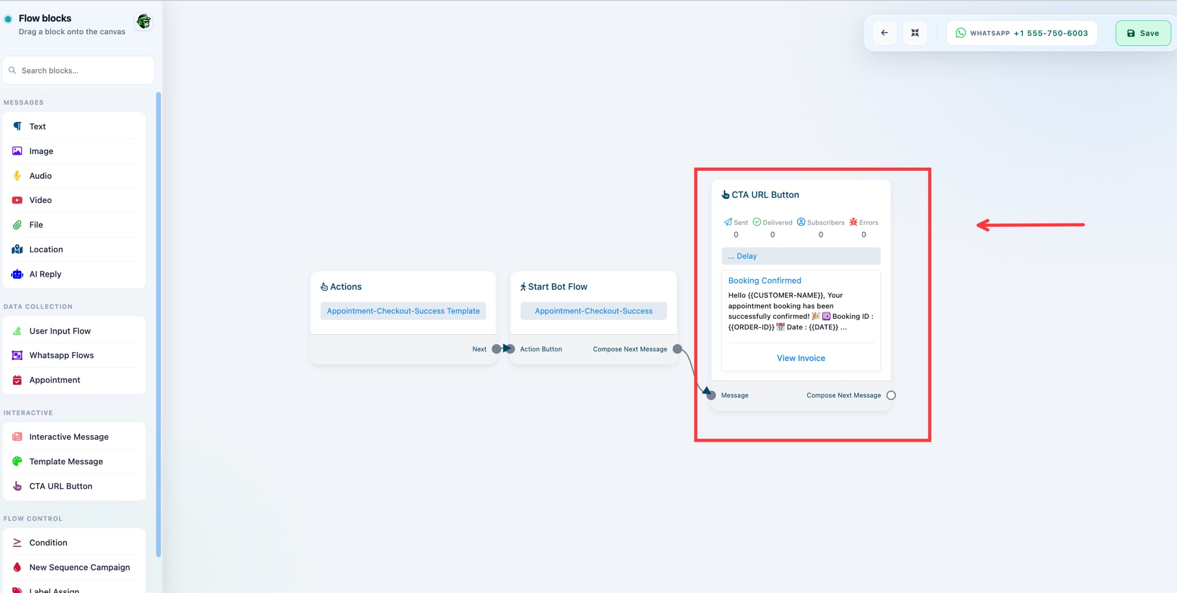Click the Message input port on CTA node

coord(711,395)
